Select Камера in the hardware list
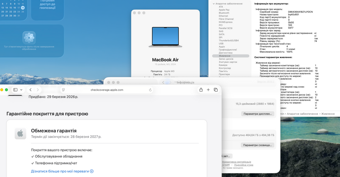 click(x=223, y=65)
